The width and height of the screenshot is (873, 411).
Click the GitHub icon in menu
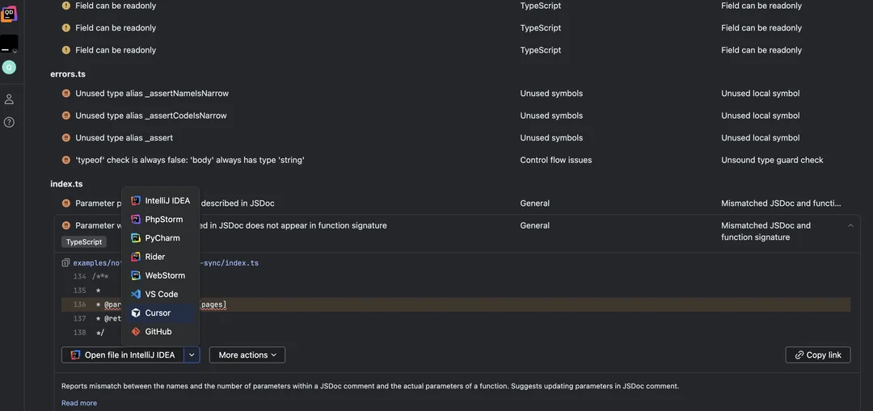(135, 332)
